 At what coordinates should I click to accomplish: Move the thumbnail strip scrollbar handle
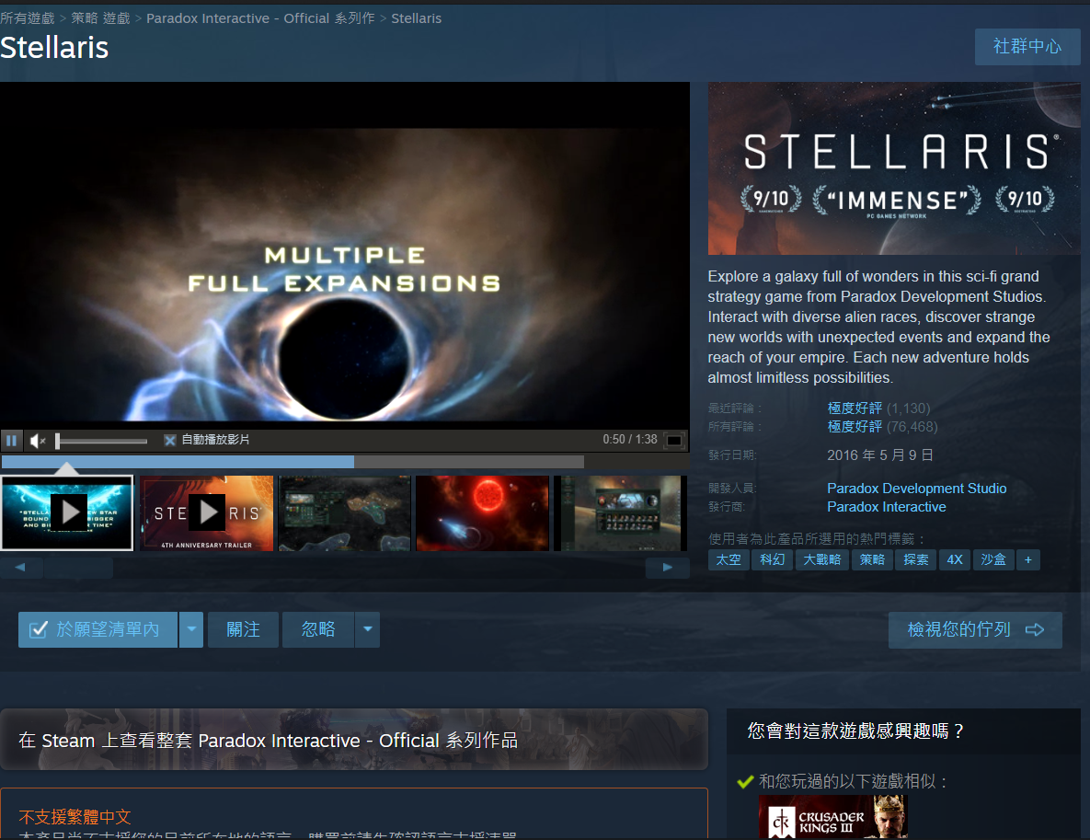pyautogui.click(x=78, y=568)
